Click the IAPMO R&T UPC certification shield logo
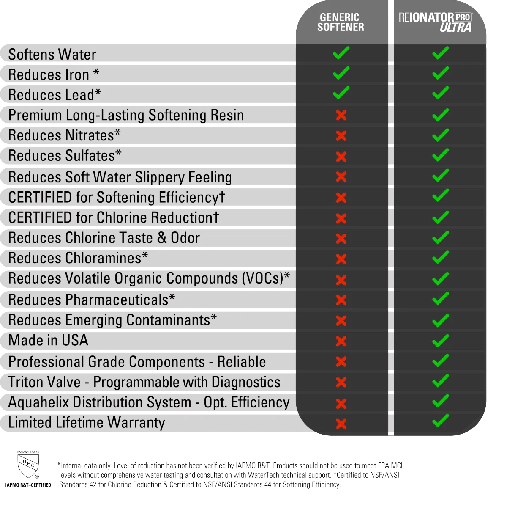507x512 pixels. pyautogui.click(x=28, y=469)
